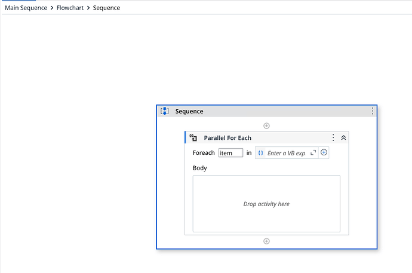Go to Main Sequence breadcrumb
Image resolution: width=412 pixels, height=273 pixels.
tap(26, 8)
